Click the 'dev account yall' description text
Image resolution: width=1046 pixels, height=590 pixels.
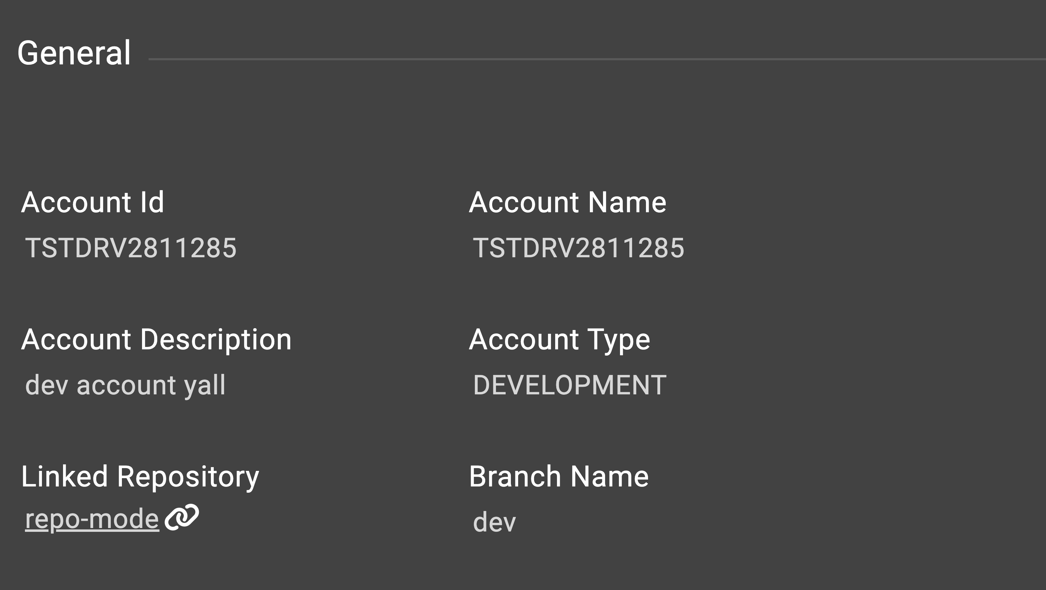pos(125,385)
